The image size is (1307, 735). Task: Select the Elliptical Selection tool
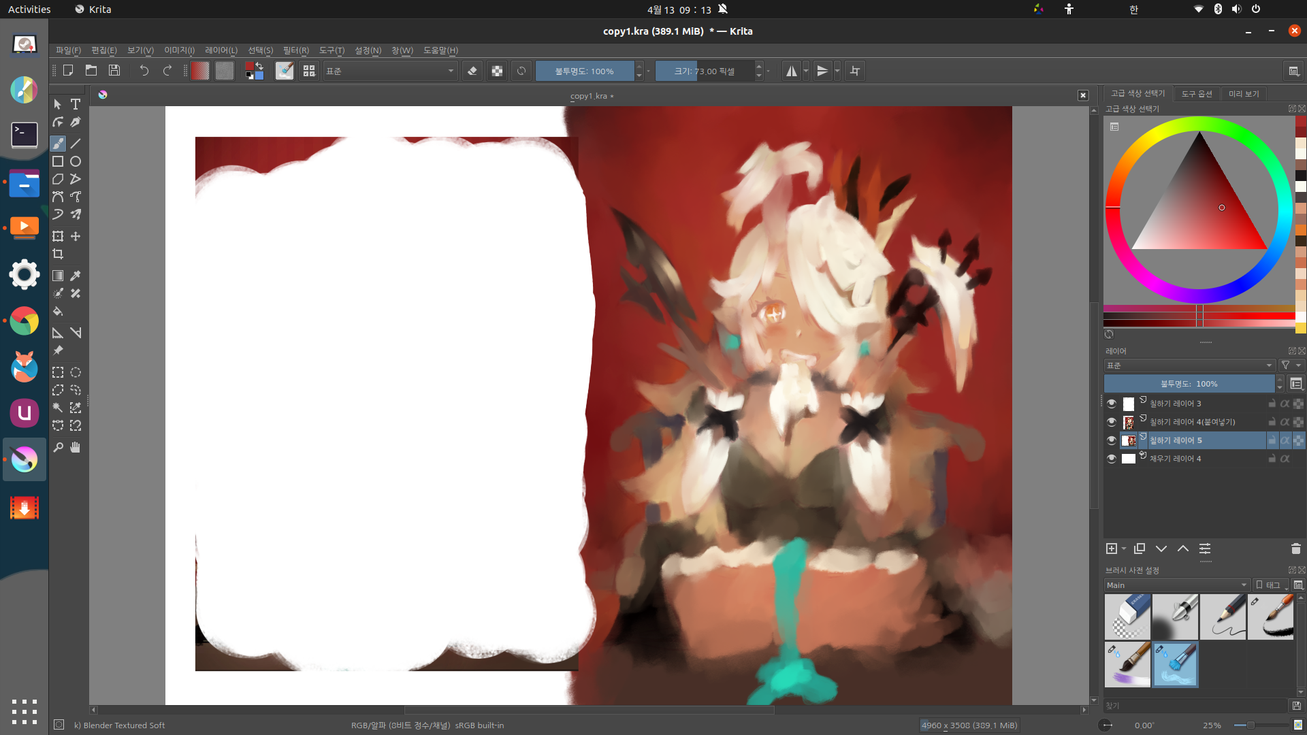point(76,372)
